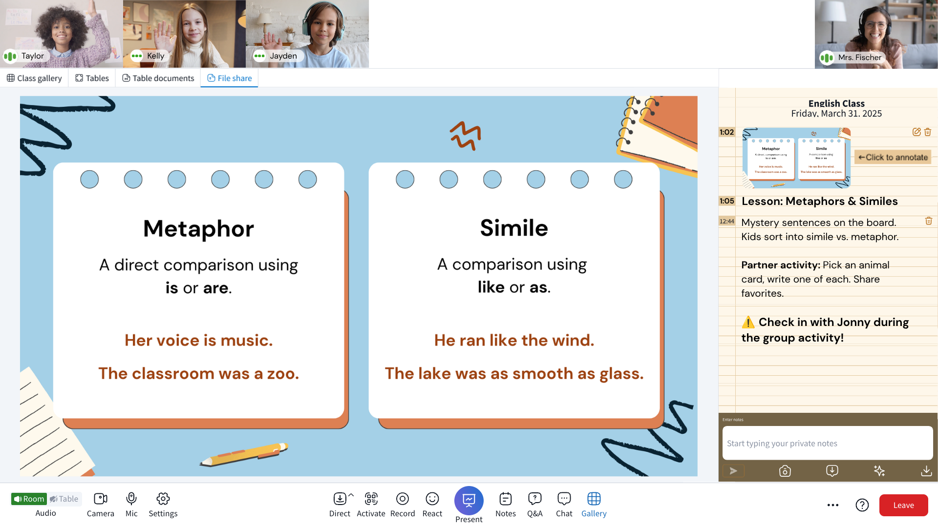
Task: Open the Table documents tab
Action: (158, 78)
